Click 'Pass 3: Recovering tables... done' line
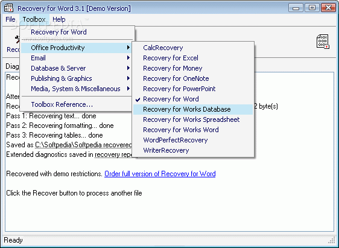Screen dimensions: 339x248 tap(54, 135)
